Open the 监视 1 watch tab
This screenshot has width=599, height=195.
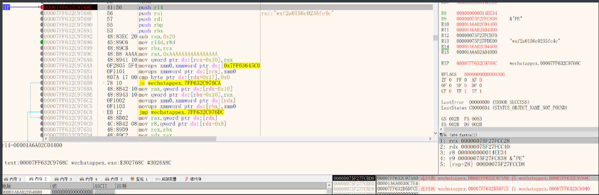(140, 179)
